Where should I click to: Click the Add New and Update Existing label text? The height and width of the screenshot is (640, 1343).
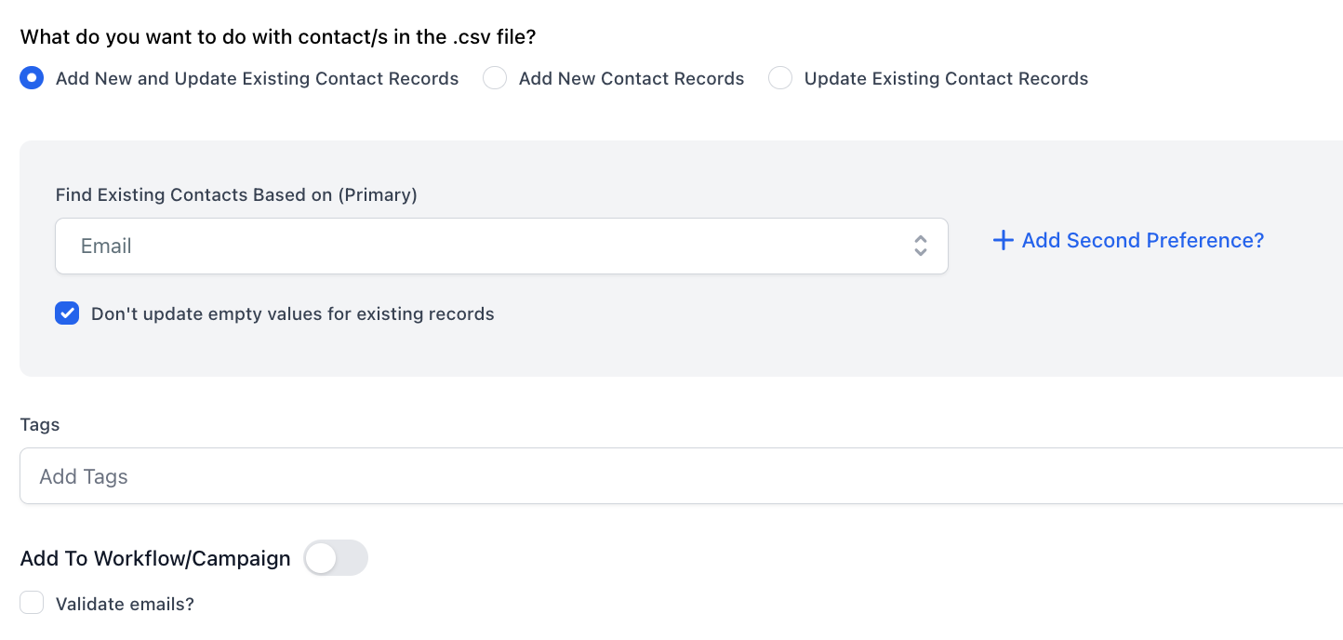(x=257, y=78)
